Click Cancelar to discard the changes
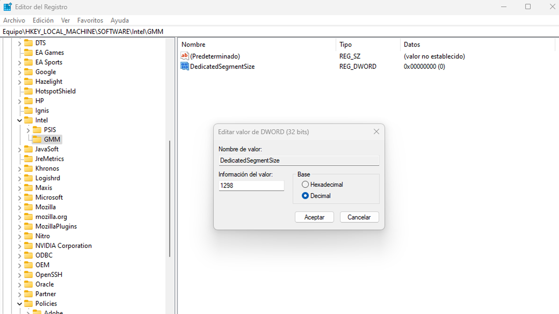The image size is (559, 314). 359,217
